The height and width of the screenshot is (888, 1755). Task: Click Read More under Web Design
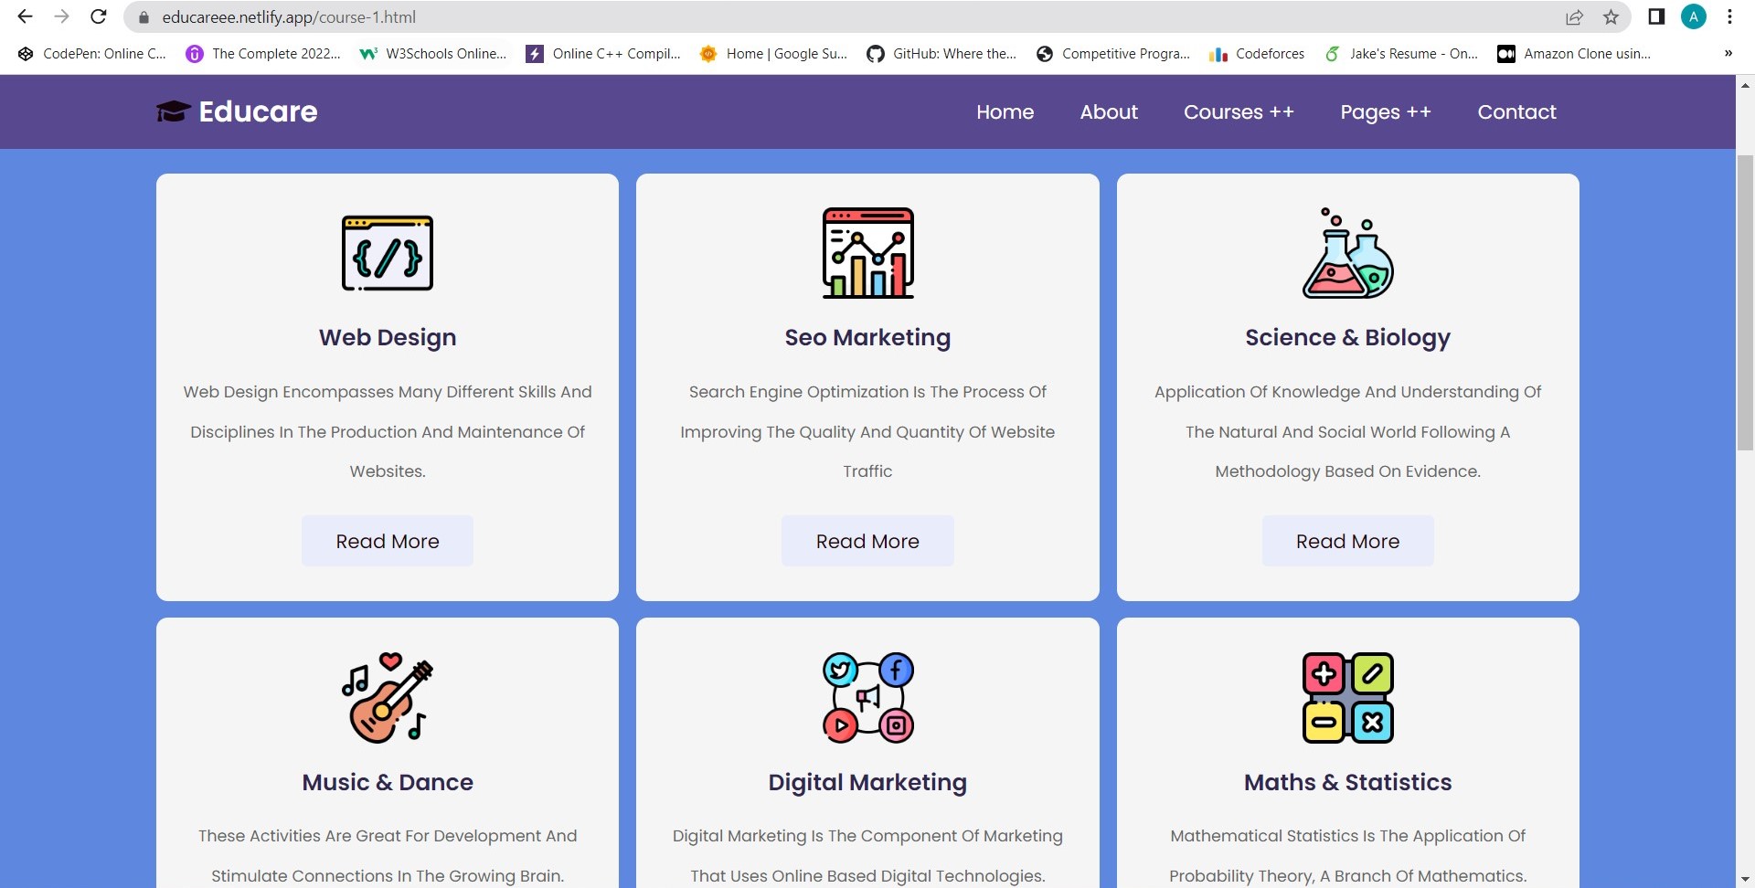pyautogui.click(x=387, y=540)
